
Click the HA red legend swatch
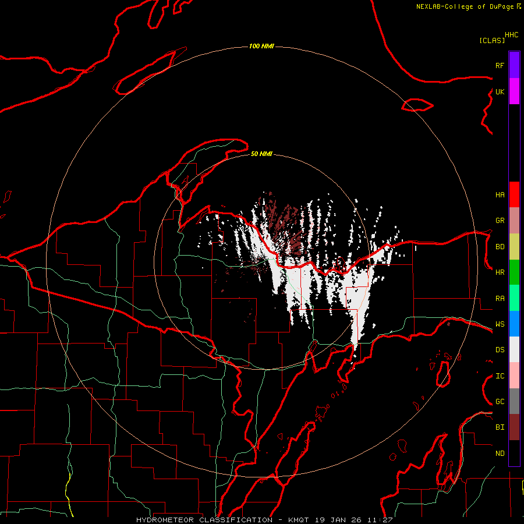click(x=514, y=194)
